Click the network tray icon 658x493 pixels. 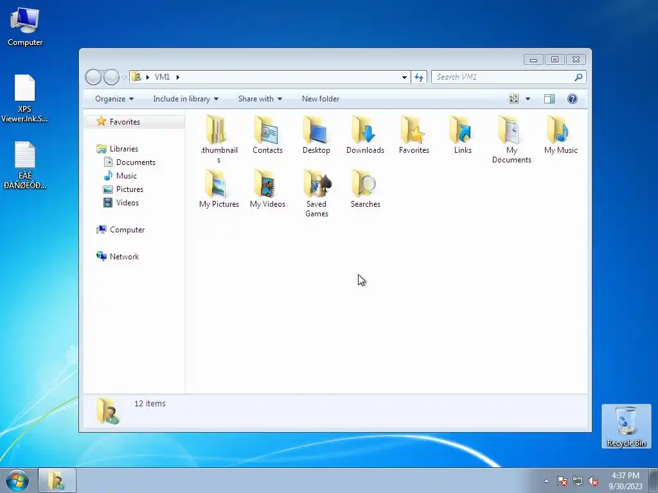click(578, 481)
